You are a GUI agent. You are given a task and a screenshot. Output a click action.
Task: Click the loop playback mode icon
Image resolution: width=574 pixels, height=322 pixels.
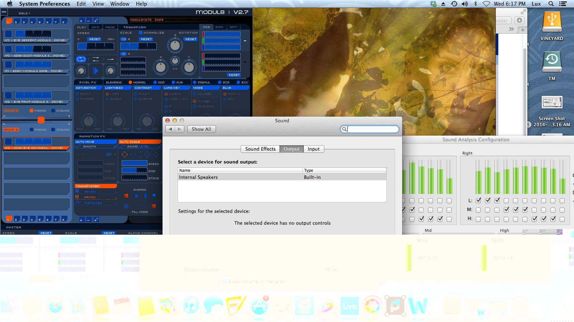[81, 59]
